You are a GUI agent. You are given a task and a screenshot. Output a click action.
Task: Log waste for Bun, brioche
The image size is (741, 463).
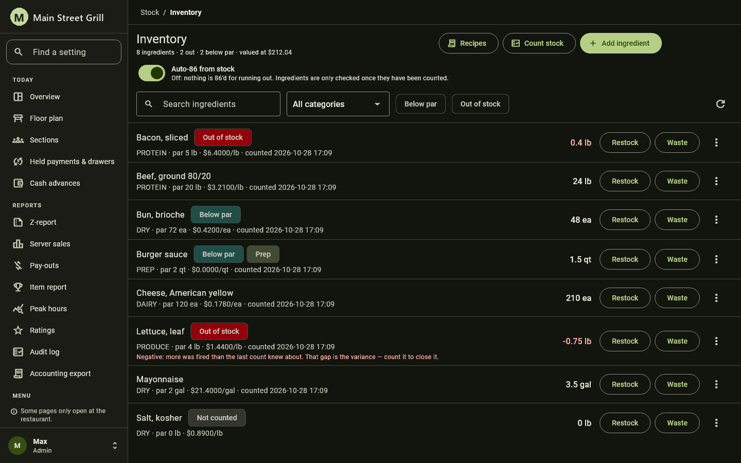[677, 220]
